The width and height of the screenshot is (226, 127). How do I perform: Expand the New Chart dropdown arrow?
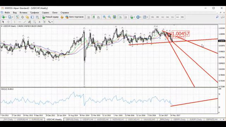[6, 17]
